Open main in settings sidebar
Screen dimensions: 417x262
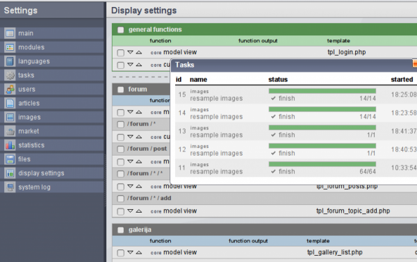(x=26, y=33)
